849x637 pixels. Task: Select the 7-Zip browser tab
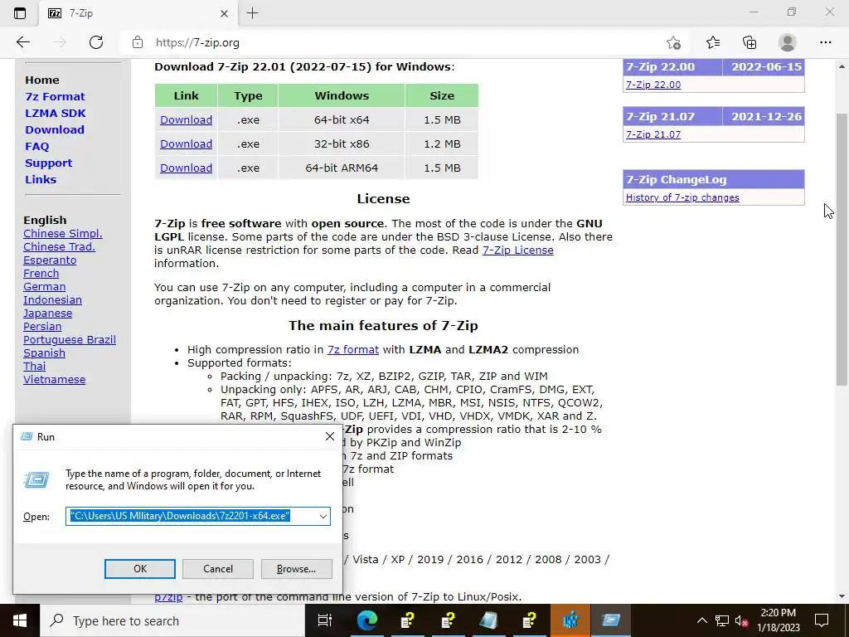(x=138, y=13)
